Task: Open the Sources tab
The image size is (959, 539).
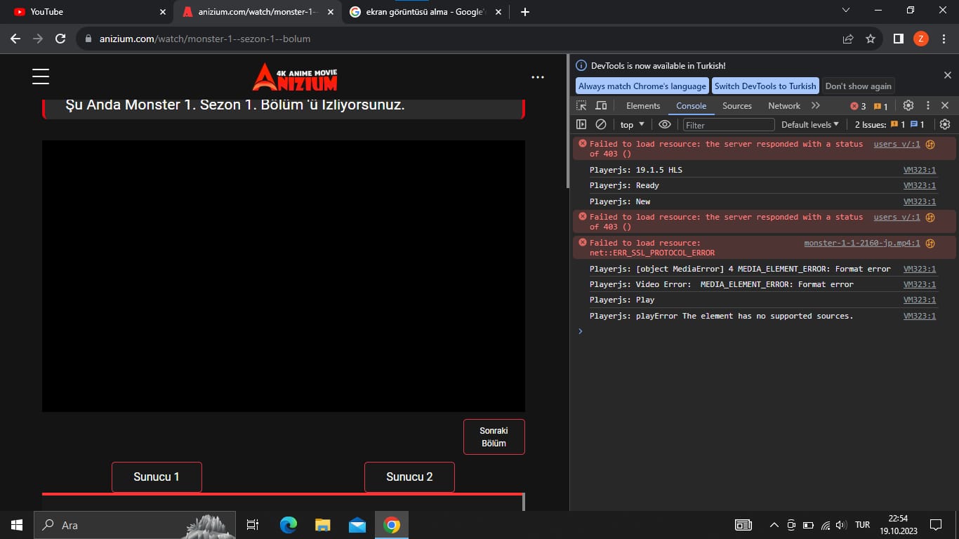Action: coord(737,105)
